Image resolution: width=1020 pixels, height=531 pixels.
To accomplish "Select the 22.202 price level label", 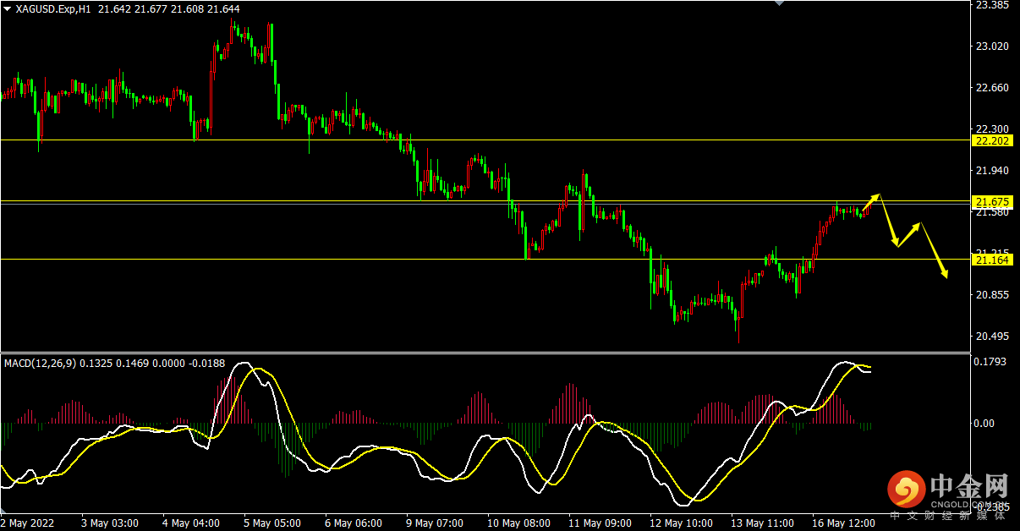I will [990, 140].
